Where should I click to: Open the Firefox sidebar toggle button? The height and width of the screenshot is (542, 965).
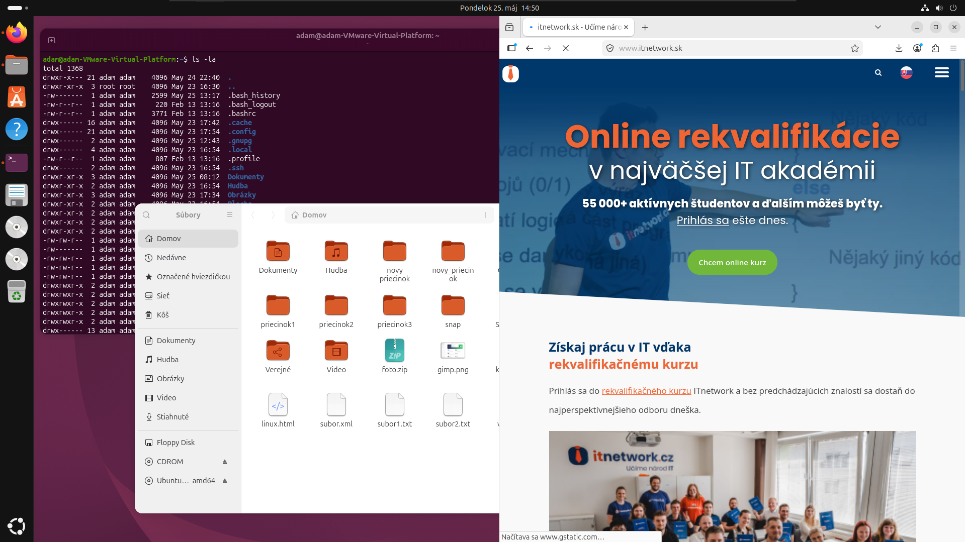coord(511,48)
